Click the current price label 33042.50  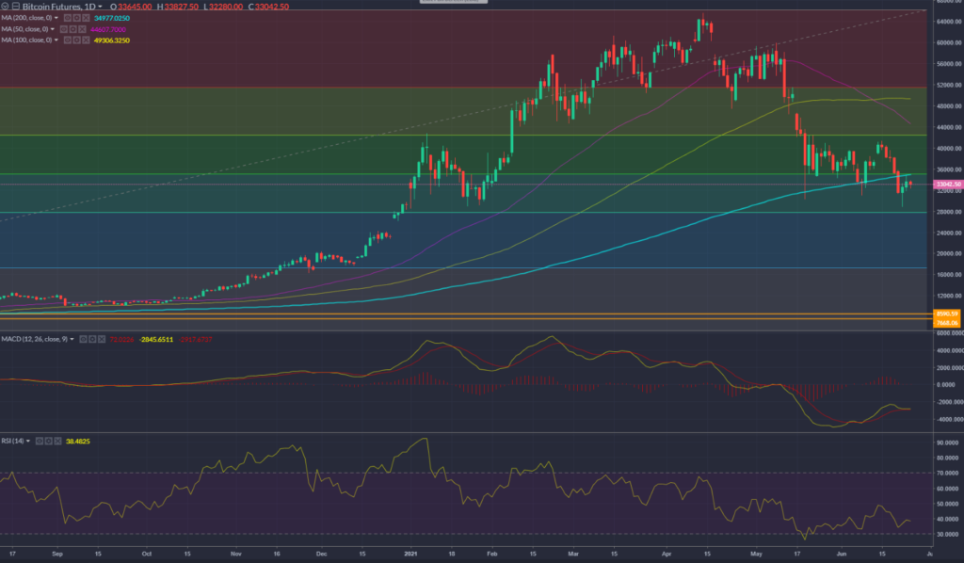pyautogui.click(x=947, y=185)
